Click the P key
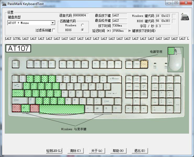This screenshot has width=194, height=157. [x=92, y=86]
